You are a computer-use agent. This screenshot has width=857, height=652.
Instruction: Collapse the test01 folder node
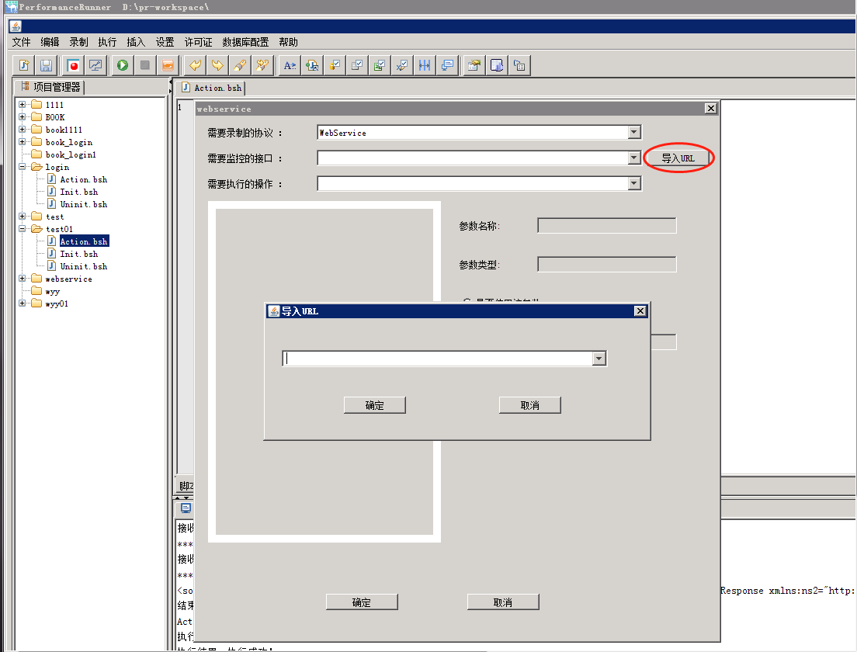point(23,229)
